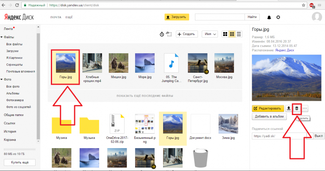Switch to large tiles view icon
Screen dimensions: 325x171
225,34
